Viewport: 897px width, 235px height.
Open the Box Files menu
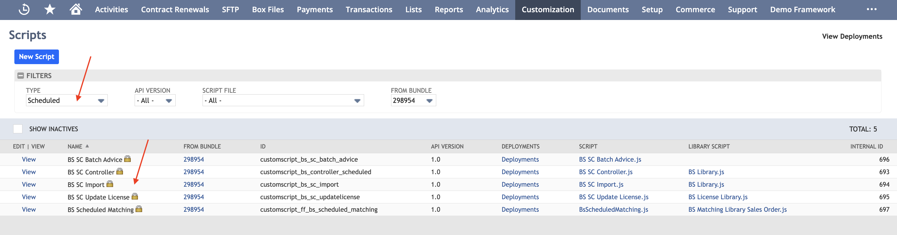click(x=268, y=10)
